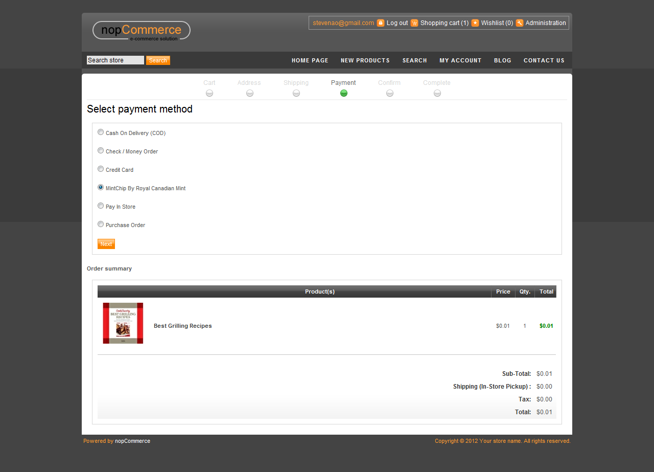Click the Confirm step indicator circle
654x472 pixels.
click(x=390, y=93)
